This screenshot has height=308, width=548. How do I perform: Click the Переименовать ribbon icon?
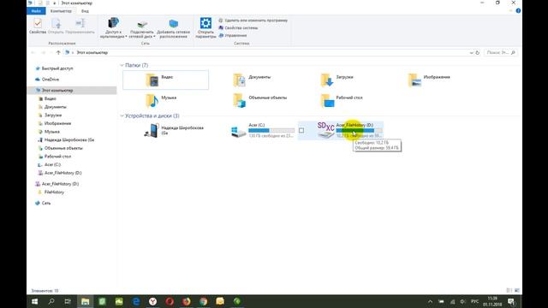pyautogui.click(x=80, y=27)
